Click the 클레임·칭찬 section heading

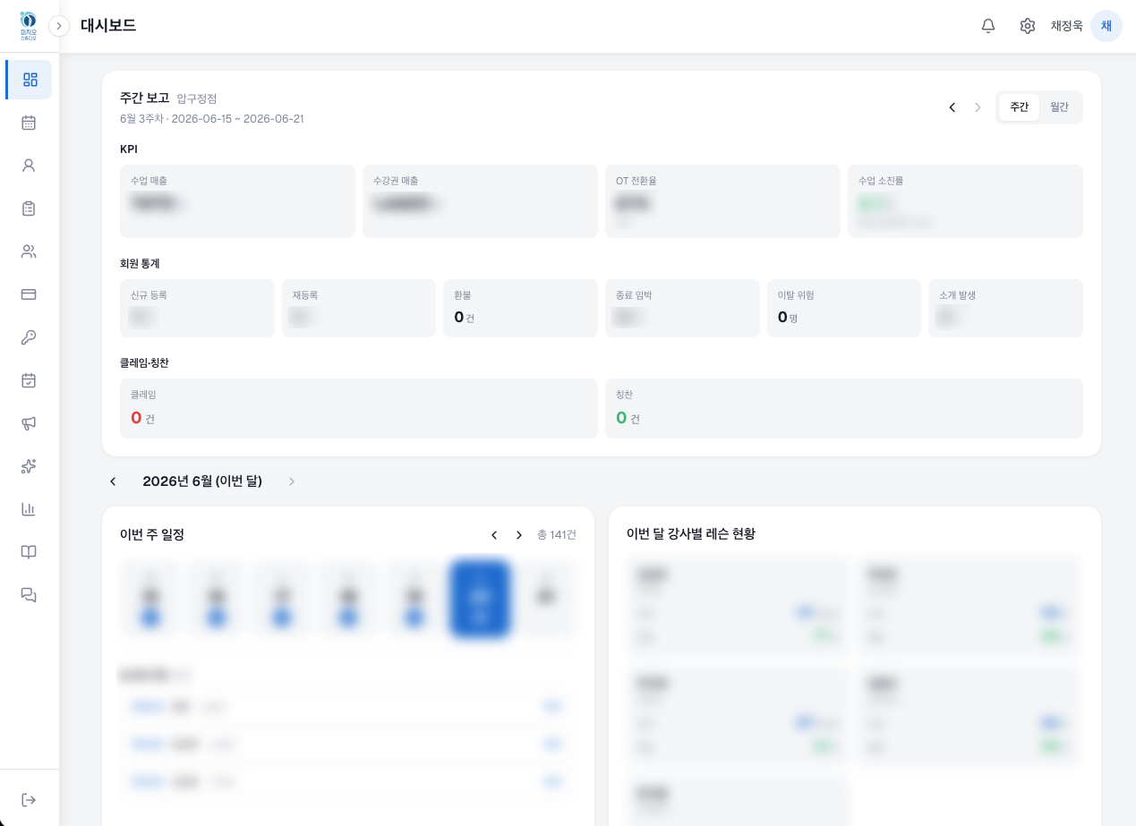pos(144,363)
